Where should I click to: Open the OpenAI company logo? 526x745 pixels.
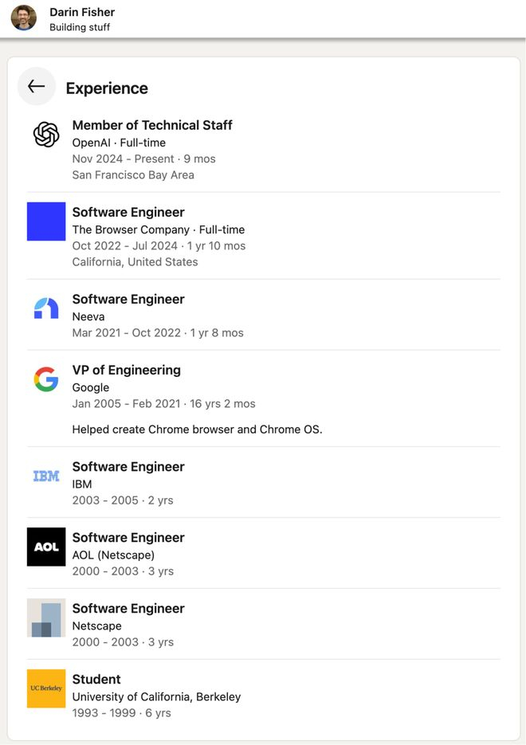tap(46, 135)
